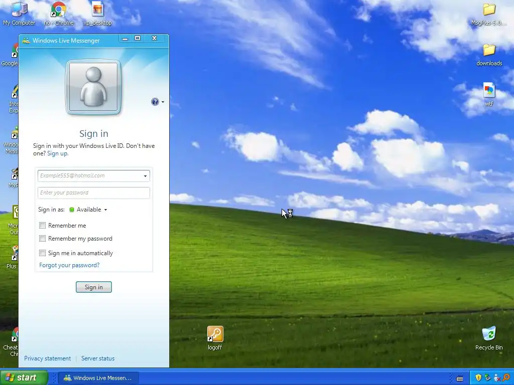Click the Messenger signed-out tray icon
514x385 pixels.
tap(497, 378)
